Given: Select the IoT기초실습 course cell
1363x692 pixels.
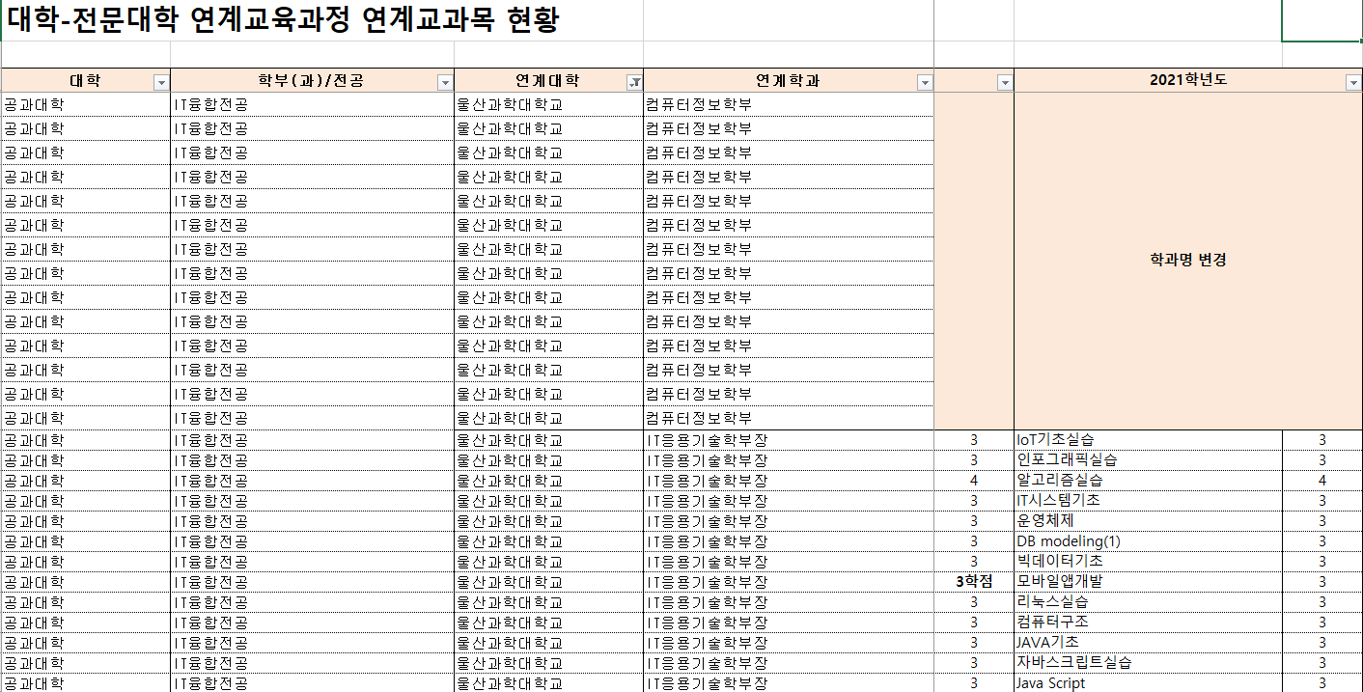Looking at the screenshot, I should 1148,440.
